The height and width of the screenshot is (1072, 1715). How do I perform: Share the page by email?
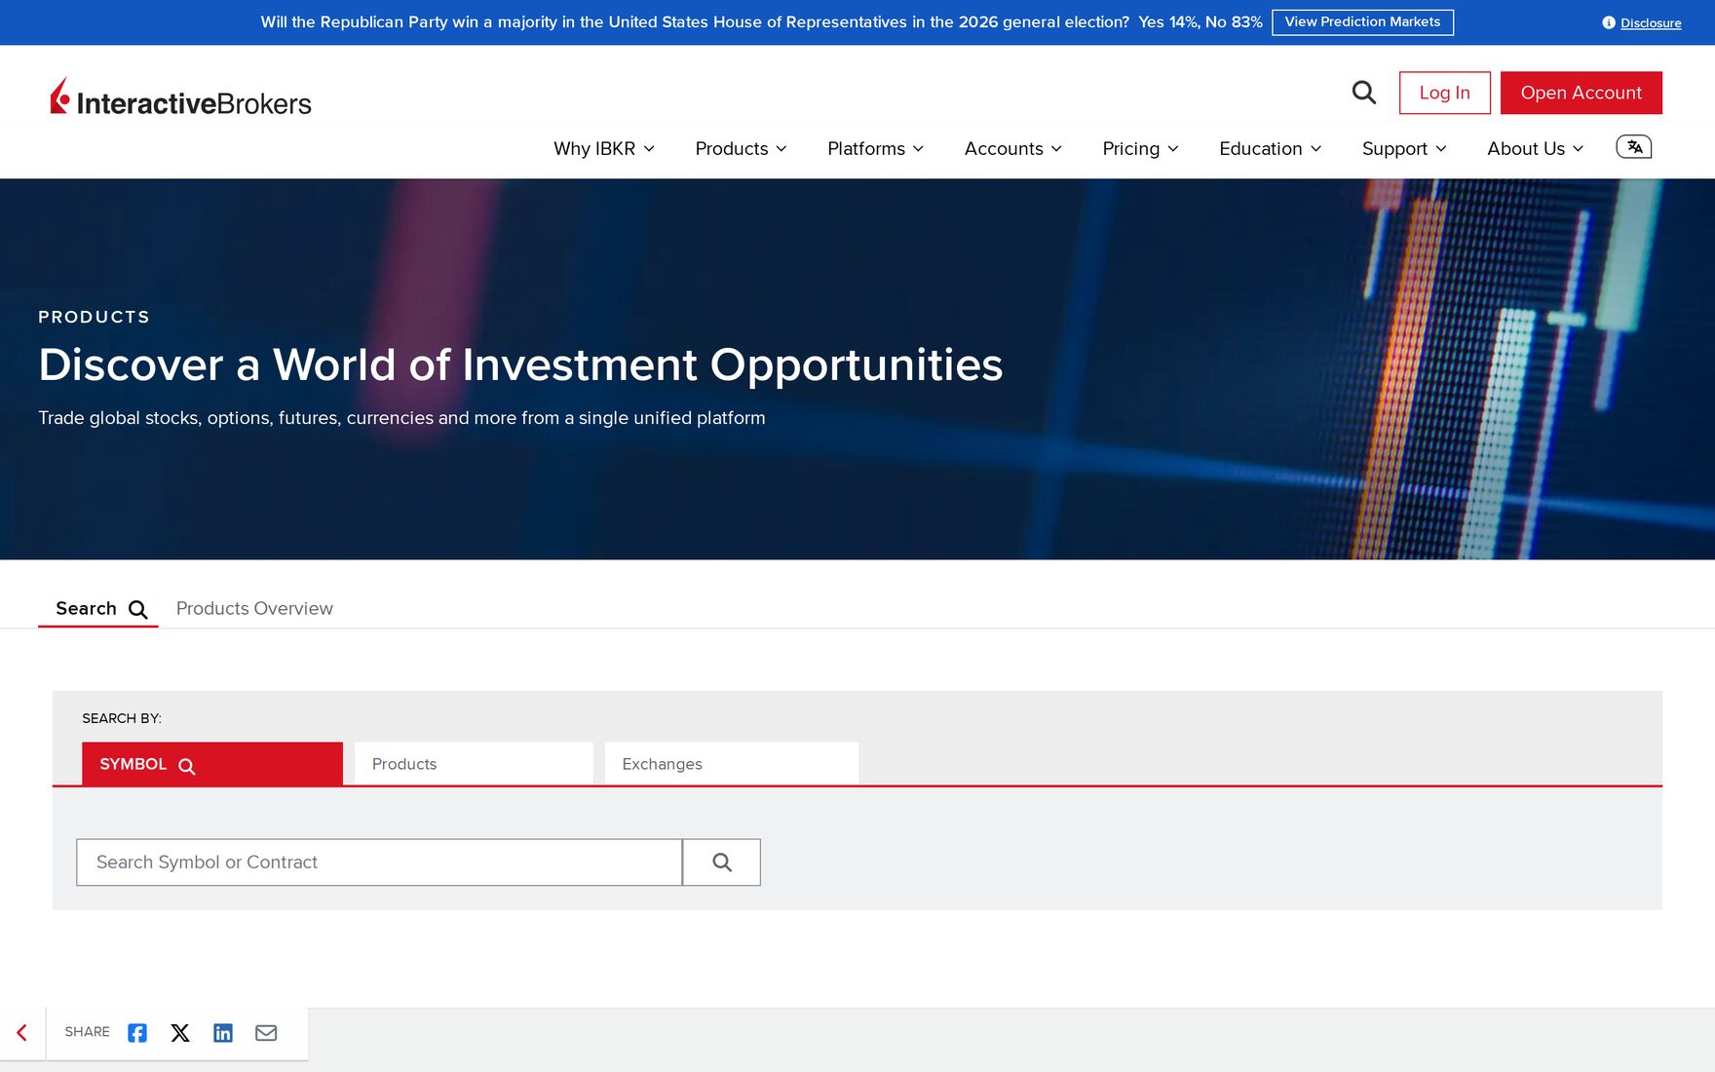coord(266,1033)
